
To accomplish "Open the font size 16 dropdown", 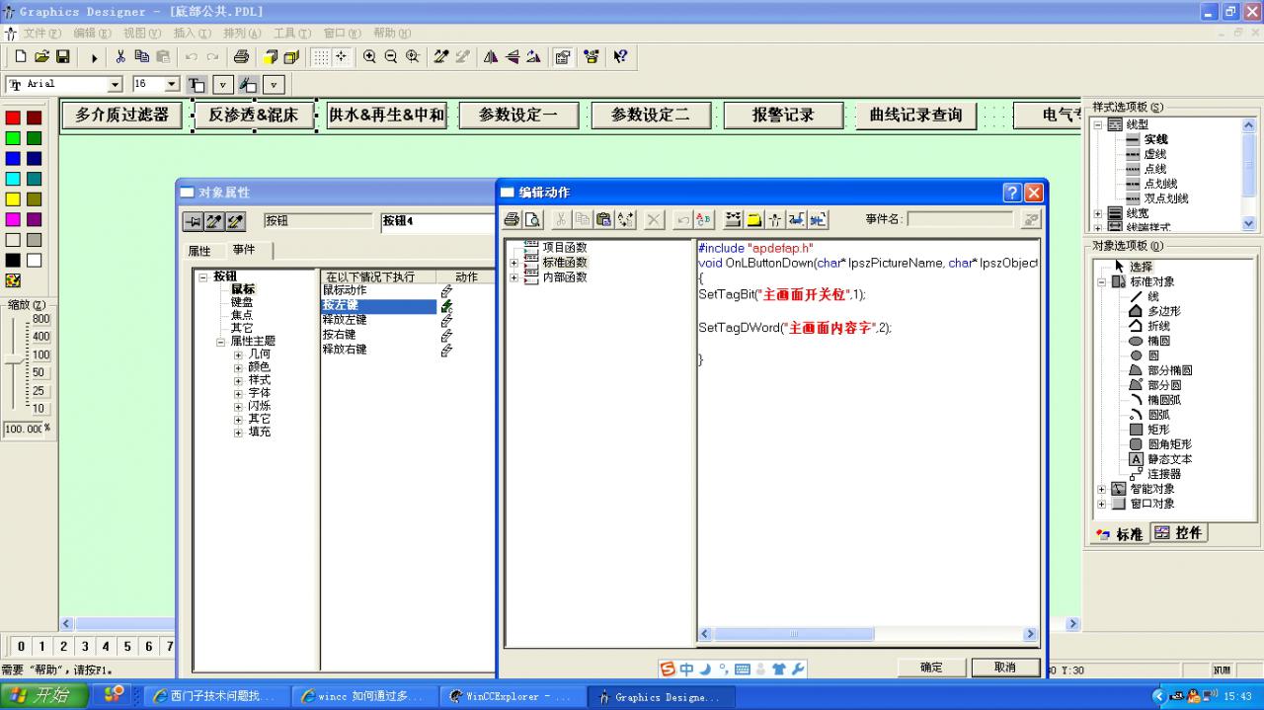I will pyautogui.click(x=173, y=85).
